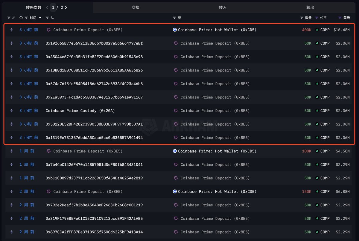Click the COMP token icon on $16.48M row
The height and width of the screenshot is (241, 359).
pyautogui.click(x=317, y=30)
